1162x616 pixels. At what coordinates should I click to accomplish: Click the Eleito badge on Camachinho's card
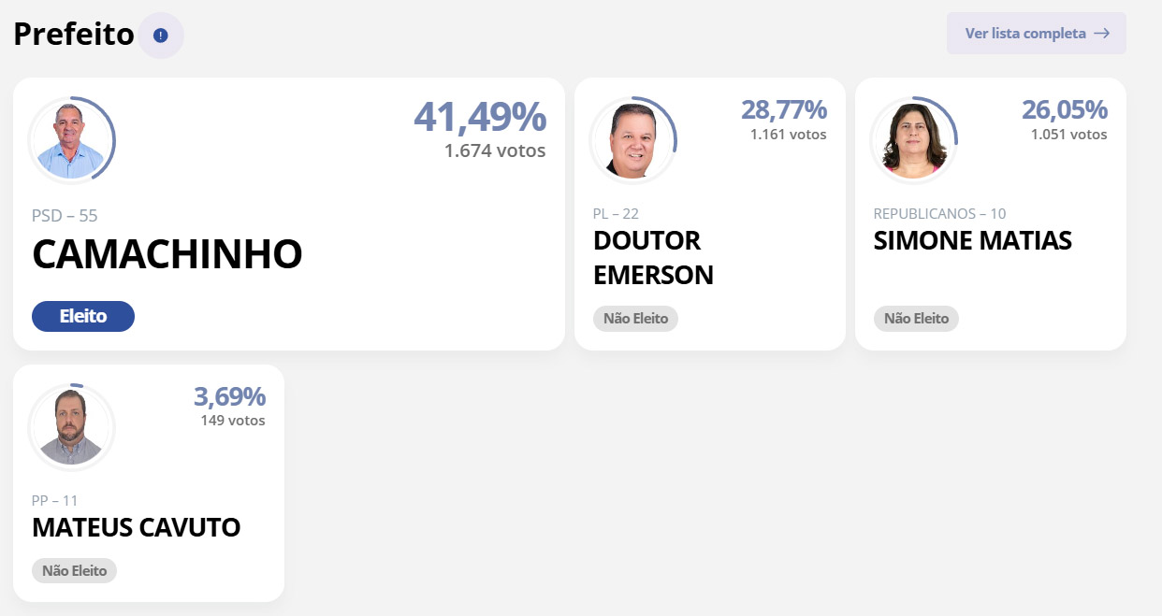[83, 317]
